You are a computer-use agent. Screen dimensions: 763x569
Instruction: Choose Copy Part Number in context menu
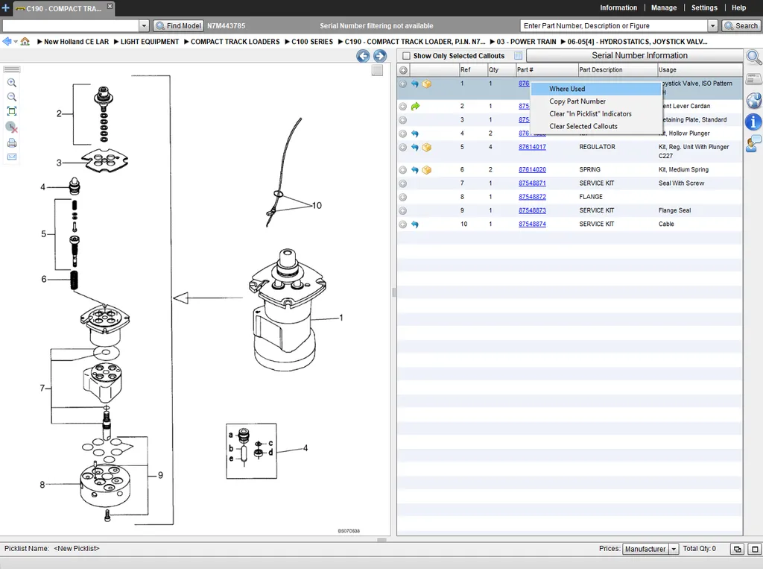click(596, 101)
